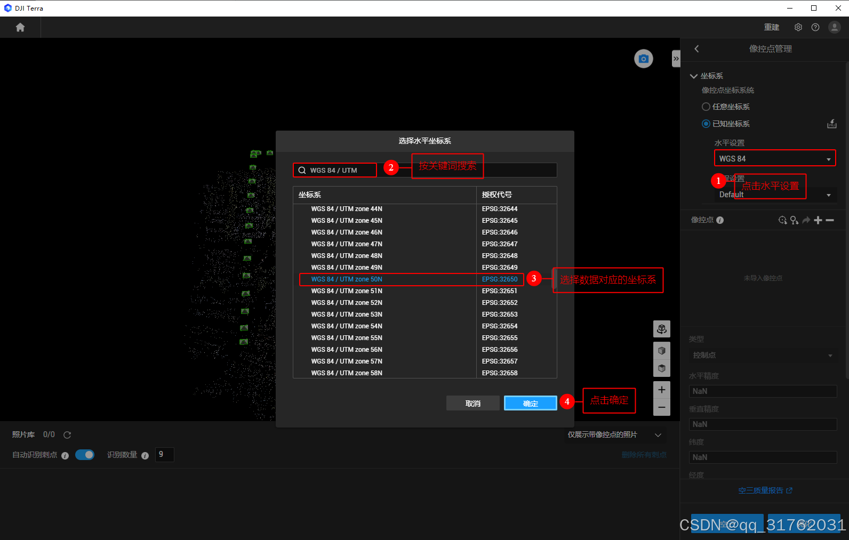This screenshot has width=849, height=540.
Task: Click the search magnifier in dialog
Action: click(x=302, y=171)
